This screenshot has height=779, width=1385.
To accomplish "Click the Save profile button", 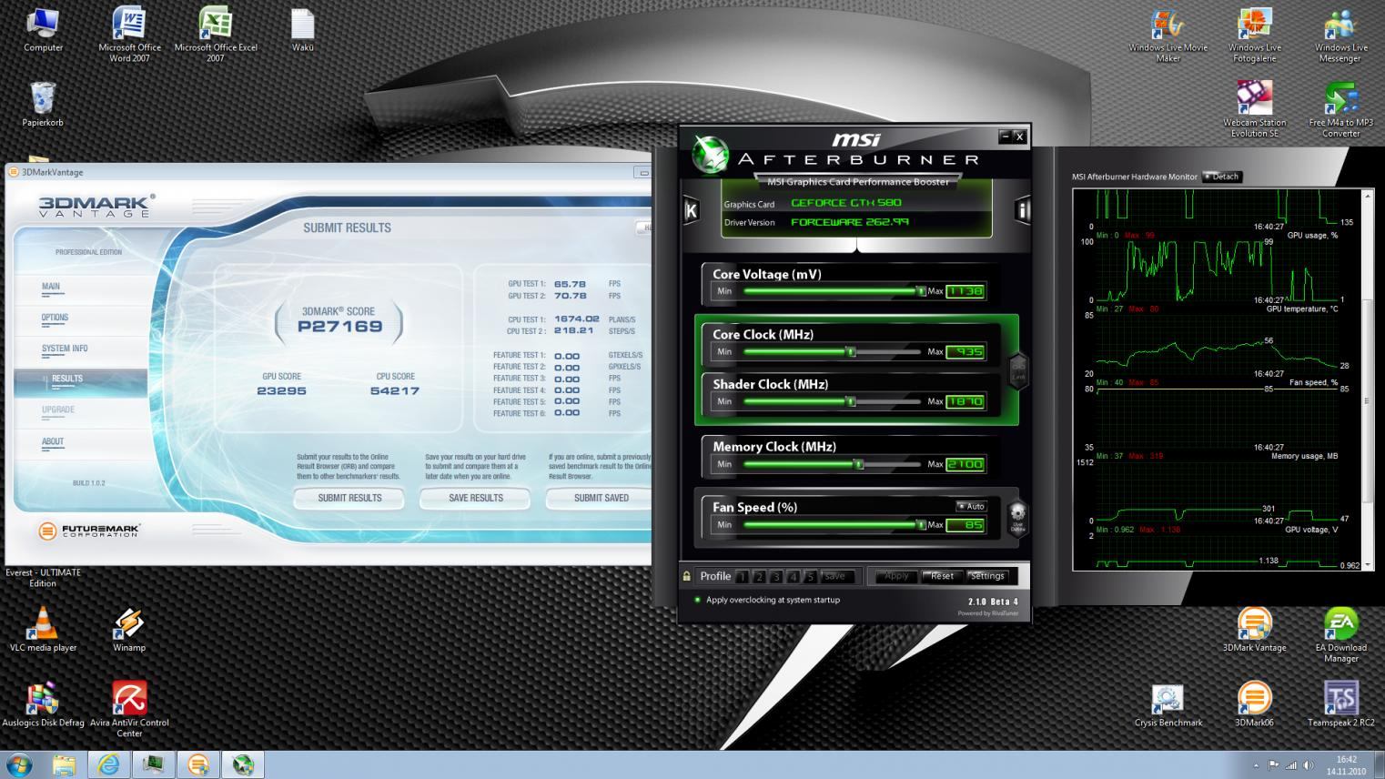I will point(835,576).
